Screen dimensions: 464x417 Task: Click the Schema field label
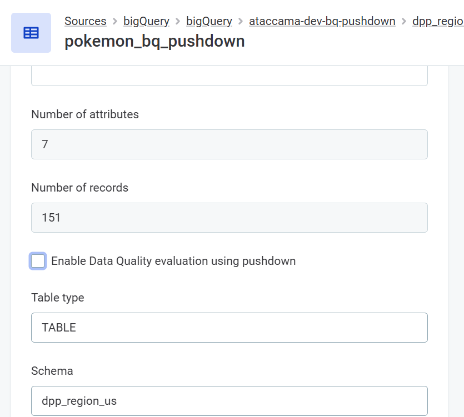pos(52,371)
